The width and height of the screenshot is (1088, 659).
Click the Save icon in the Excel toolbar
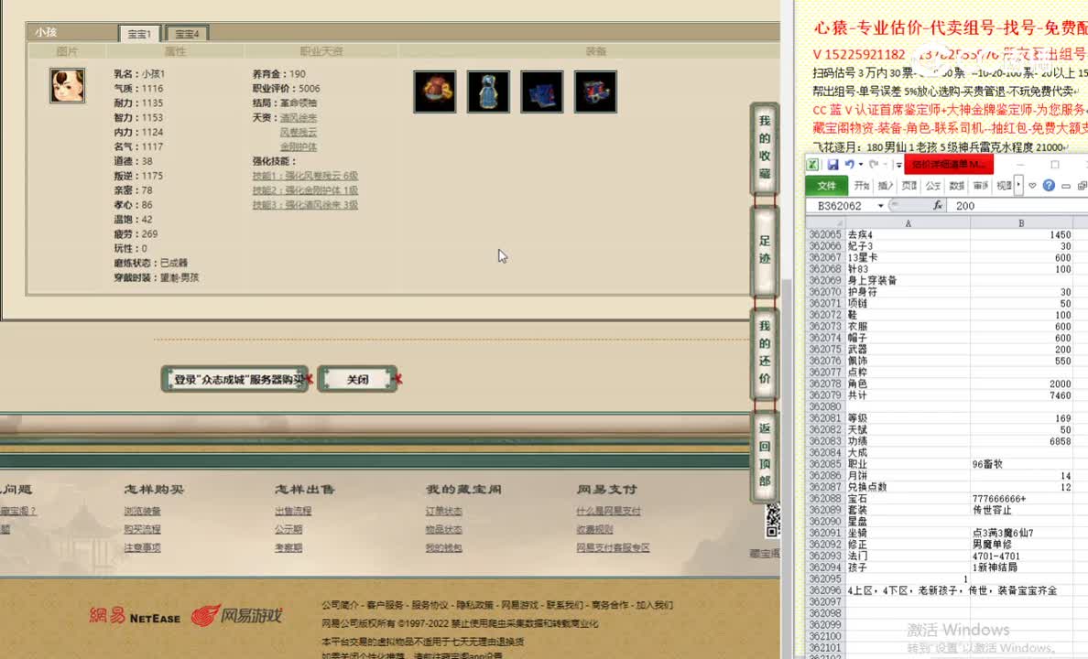coord(834,164)
